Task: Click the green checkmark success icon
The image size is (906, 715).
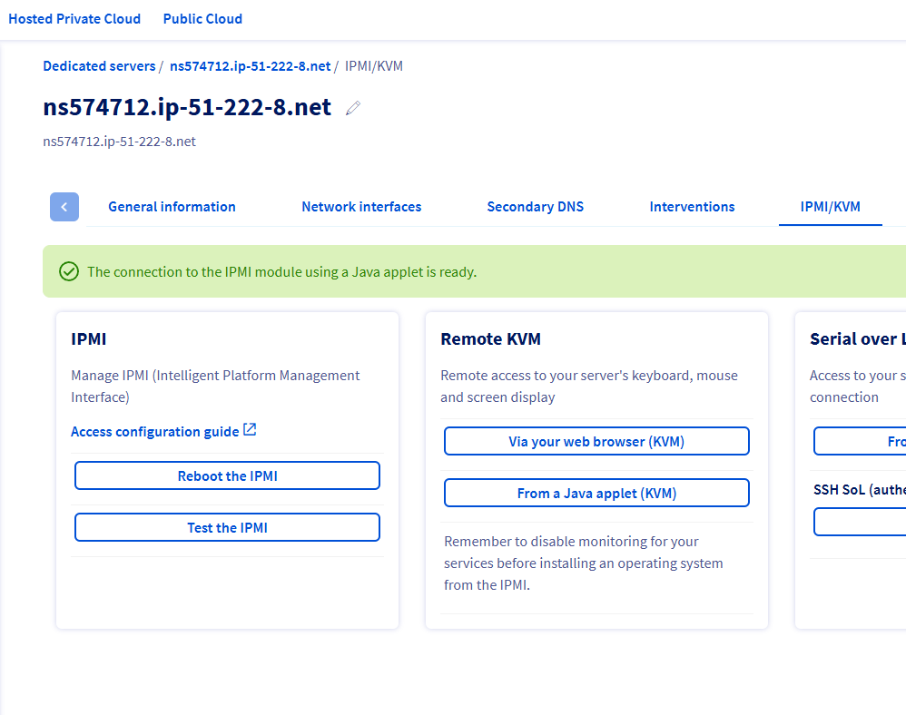Action: (69, 271)
